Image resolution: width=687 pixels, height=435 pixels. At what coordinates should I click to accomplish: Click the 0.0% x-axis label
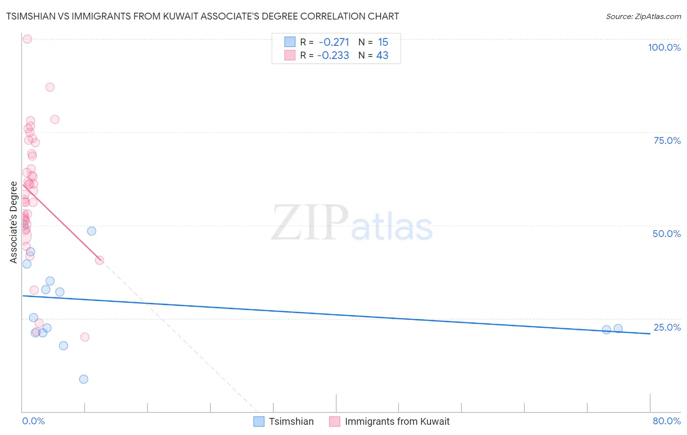point(33,421)
